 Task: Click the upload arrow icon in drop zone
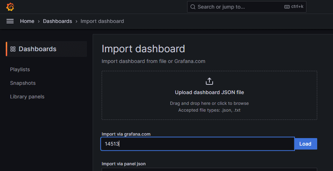pyautogui.click(x=209, y=81)
